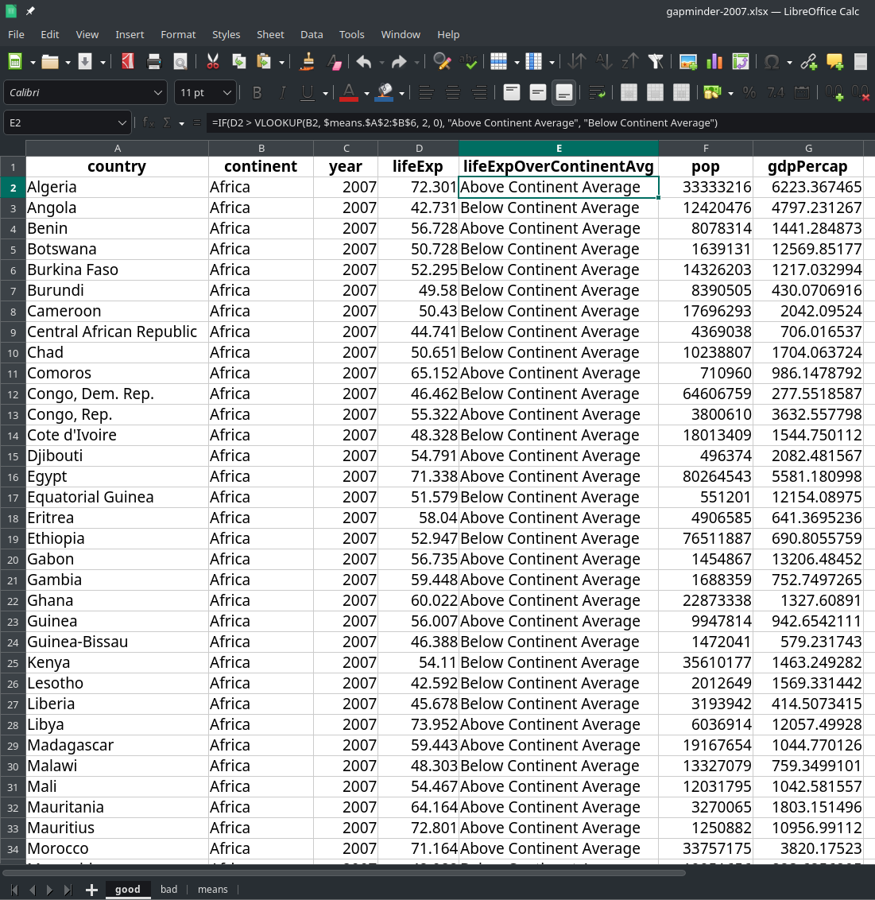Toggle Wrap Text button
This screenshot has height=900, width=875.
(597, 93)
